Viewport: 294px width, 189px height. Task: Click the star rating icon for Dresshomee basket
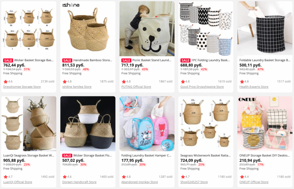[6, 81]
